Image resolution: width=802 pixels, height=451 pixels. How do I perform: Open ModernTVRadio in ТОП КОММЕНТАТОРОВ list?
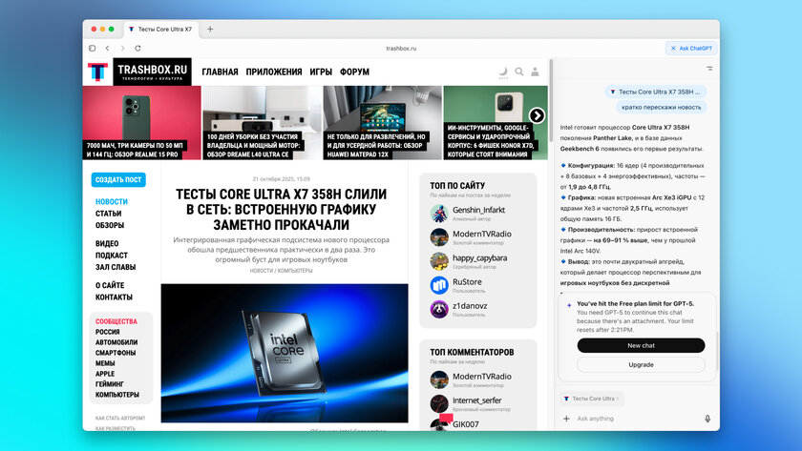point(482,377)
